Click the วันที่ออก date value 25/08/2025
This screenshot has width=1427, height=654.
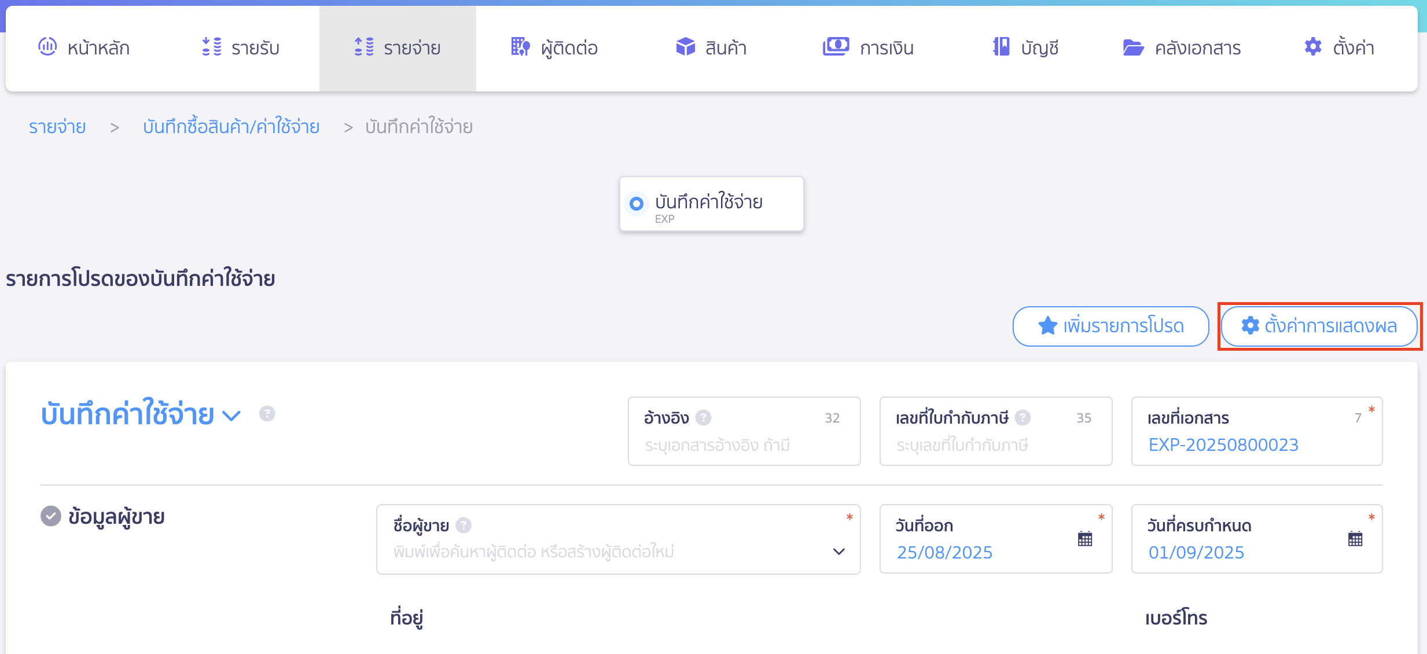pos(944,552)
